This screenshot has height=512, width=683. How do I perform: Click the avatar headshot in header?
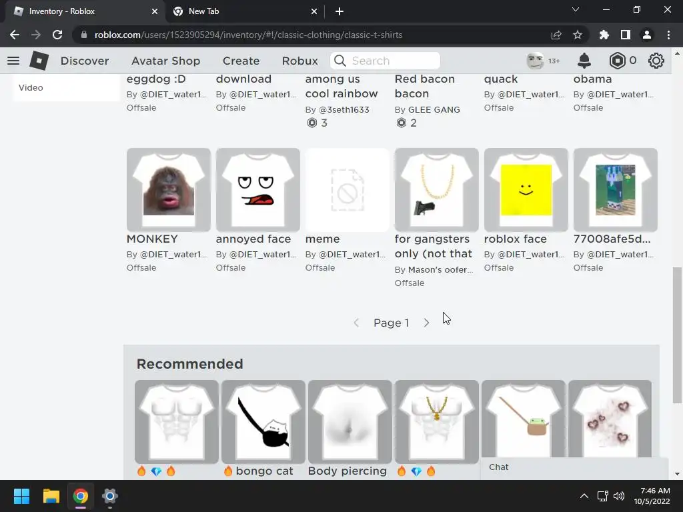pos(535,61)
